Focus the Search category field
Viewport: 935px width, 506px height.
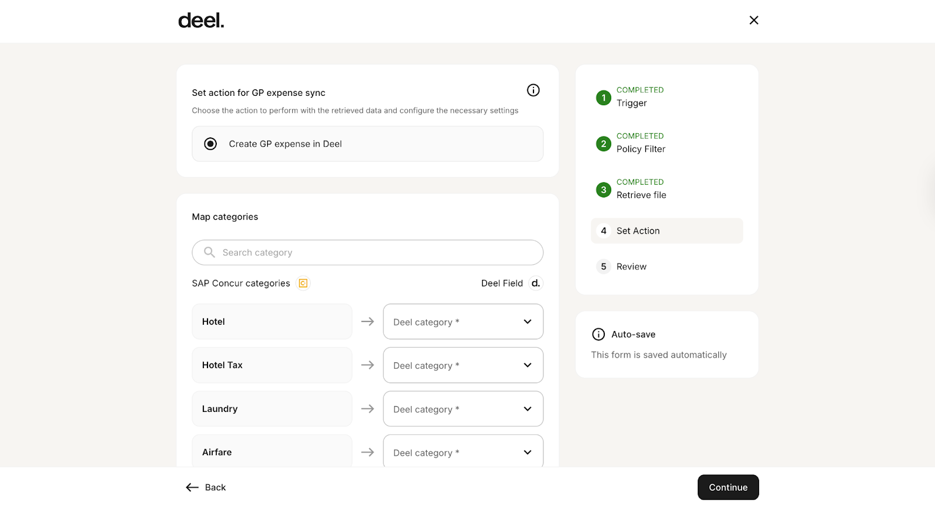coord(374,252)
